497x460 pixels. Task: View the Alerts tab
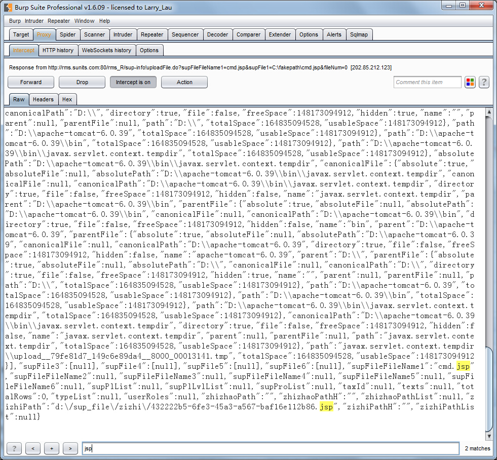click(x=334, y=34)
